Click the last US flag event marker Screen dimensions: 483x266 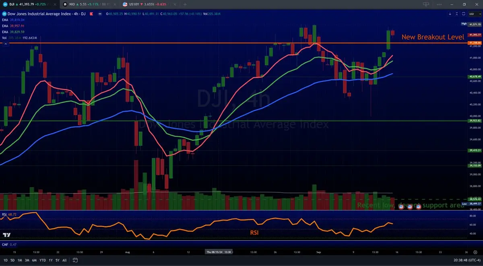(419, 206)
